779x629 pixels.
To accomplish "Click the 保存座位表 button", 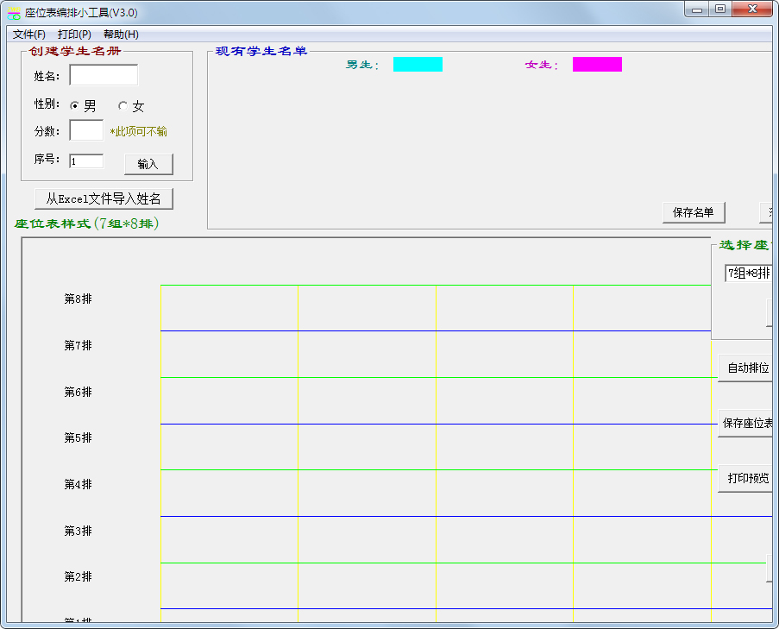I will click(746, 424).
